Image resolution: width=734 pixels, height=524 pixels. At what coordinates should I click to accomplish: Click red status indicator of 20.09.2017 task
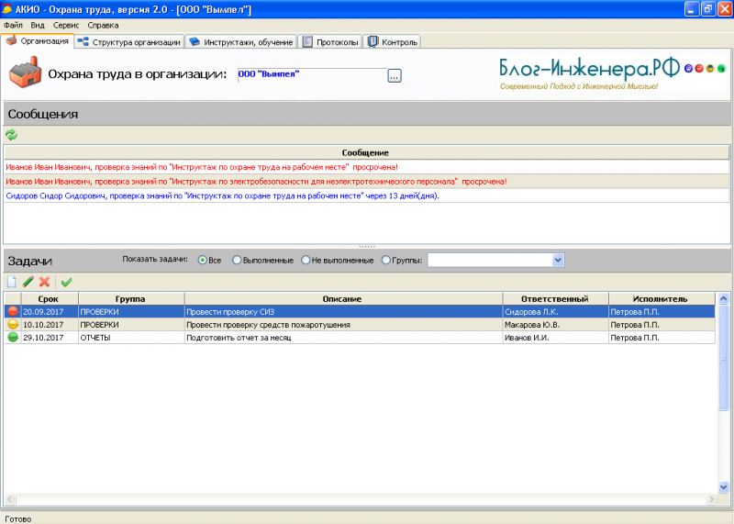point(13,311)
